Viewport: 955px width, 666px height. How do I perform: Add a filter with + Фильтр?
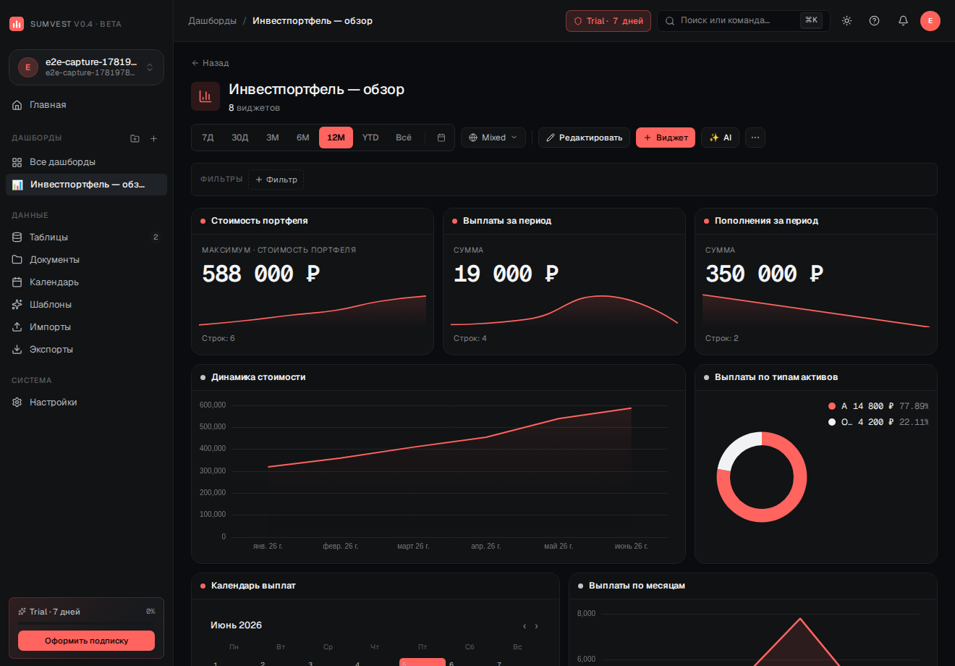276,180
